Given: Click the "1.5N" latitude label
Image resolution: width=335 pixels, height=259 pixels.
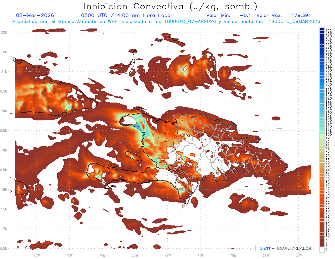Looking at the screenshot, I should click(4, 52).
